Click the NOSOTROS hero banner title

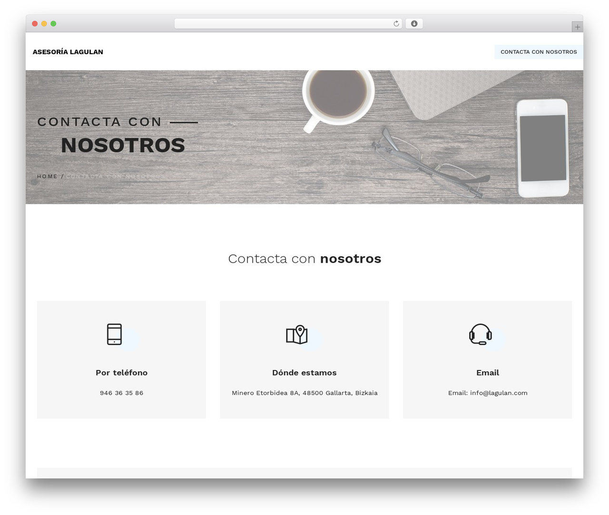[123, 145]
